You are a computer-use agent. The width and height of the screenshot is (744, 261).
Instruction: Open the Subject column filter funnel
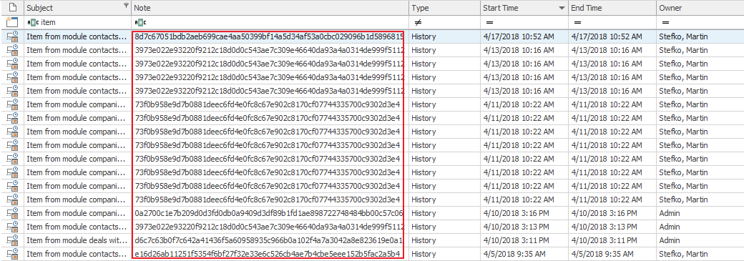(126, 6)
